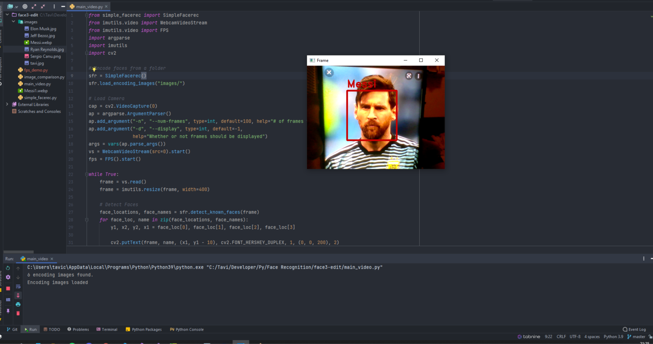Open the Problems tool window
Image resolution: width=653 pixels, height=344 pixels.
(x=78, y=329)
